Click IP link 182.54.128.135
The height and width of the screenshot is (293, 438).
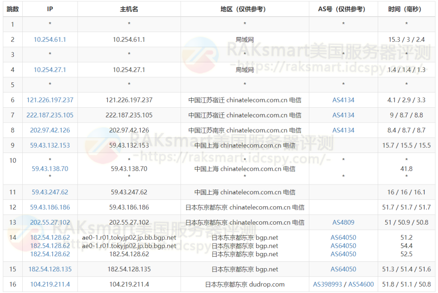coord(50,269)
